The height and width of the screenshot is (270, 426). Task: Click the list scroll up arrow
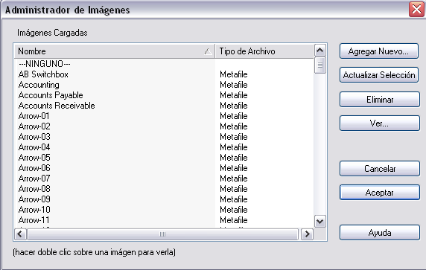pyautogui.click(x=320, y=50)
